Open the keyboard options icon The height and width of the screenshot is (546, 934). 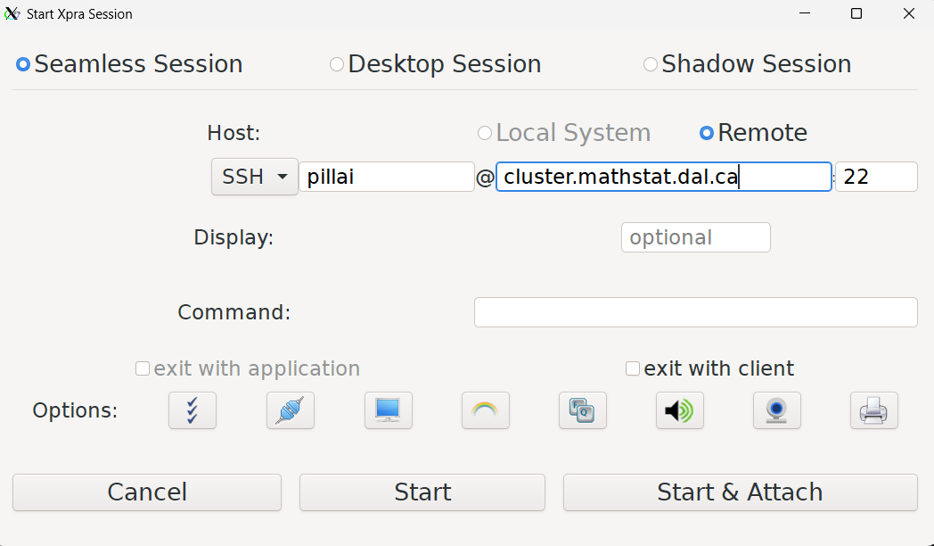(x=582, y=410)
